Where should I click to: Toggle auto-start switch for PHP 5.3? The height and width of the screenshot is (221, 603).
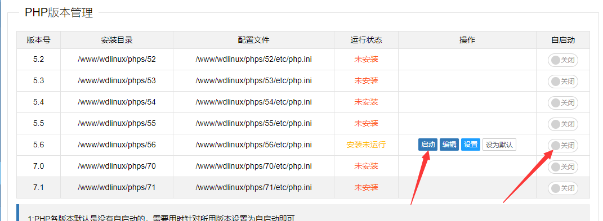point(562,82)
